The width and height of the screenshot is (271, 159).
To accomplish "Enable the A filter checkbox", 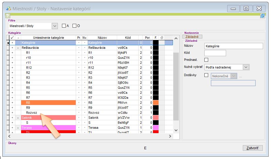I will coord(64,26).
